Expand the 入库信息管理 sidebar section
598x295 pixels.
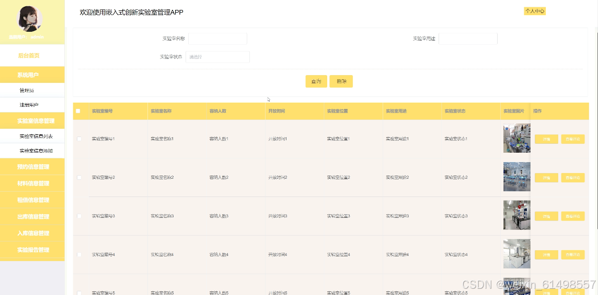click(x=32, y=233)
